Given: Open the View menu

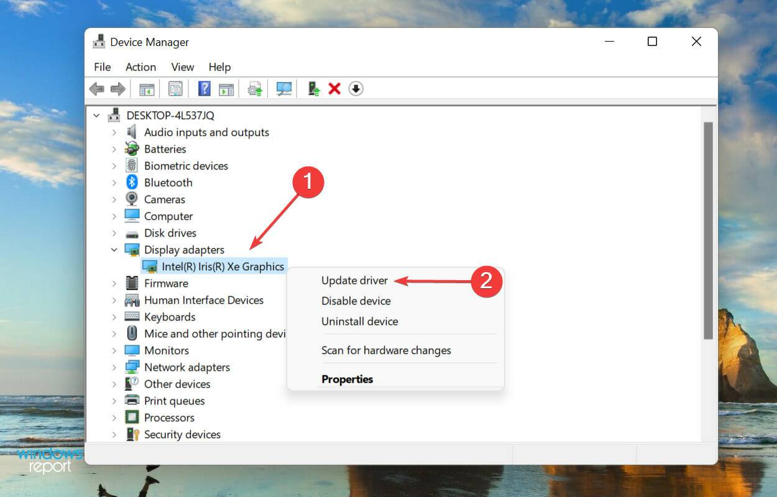Looking at the screenshot, I should click(x=182, y=67).
